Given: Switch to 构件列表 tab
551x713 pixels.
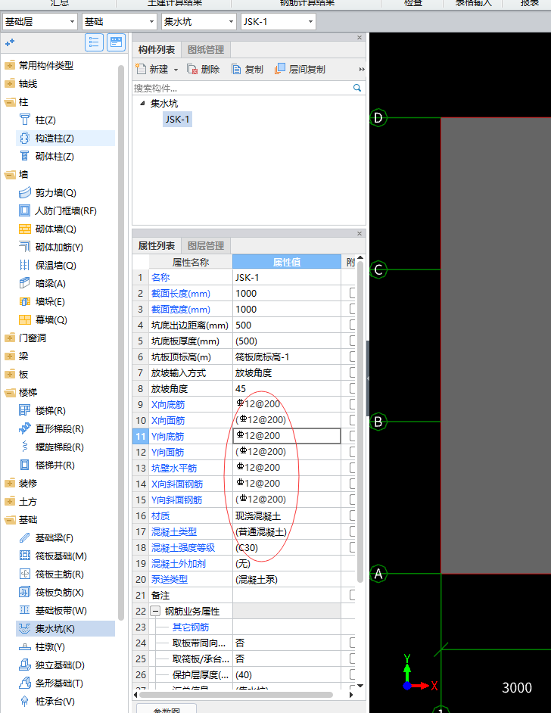Looking at the screenshot, I should click(x=157, y=49).
